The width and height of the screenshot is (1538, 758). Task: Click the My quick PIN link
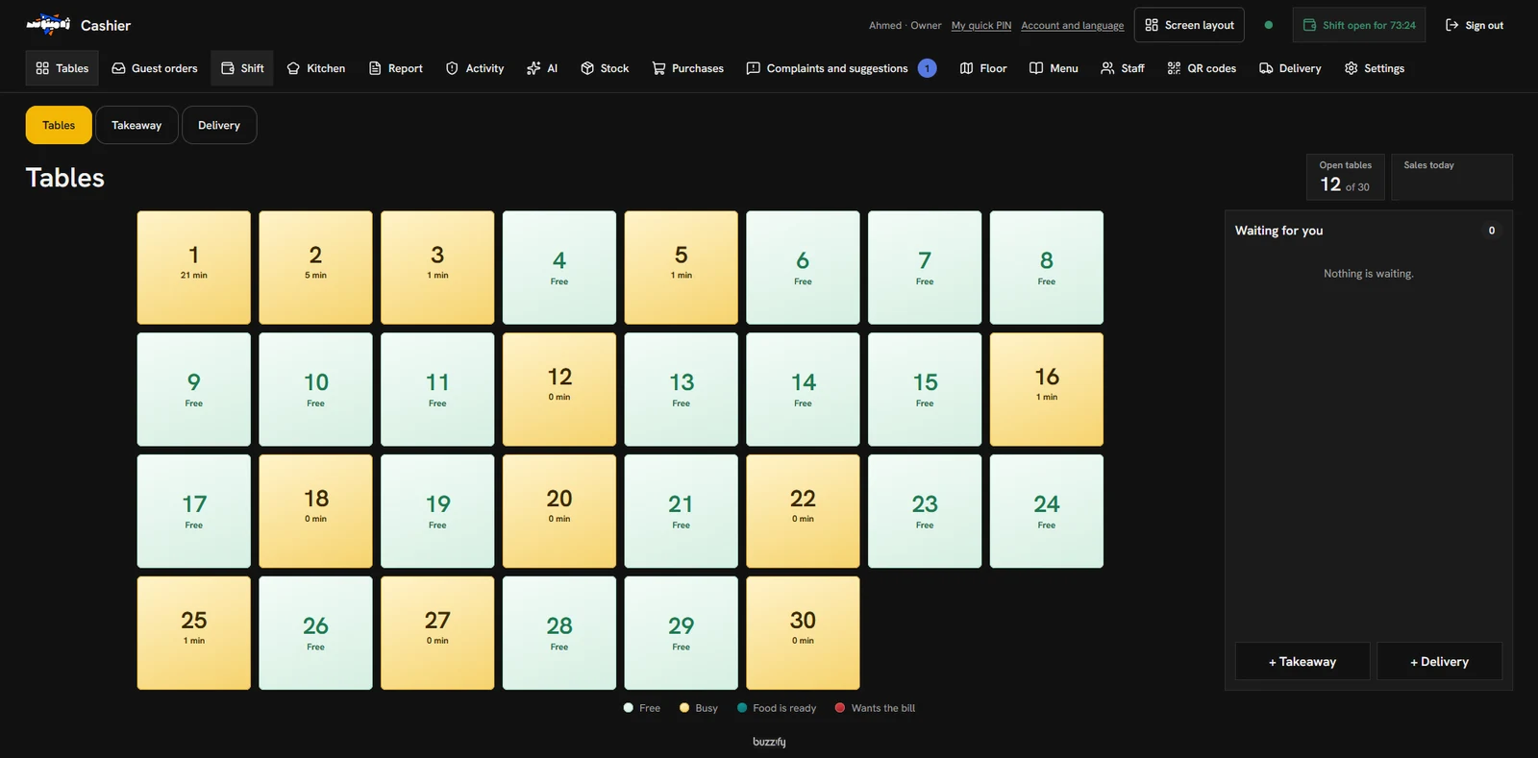coord(981,26)
